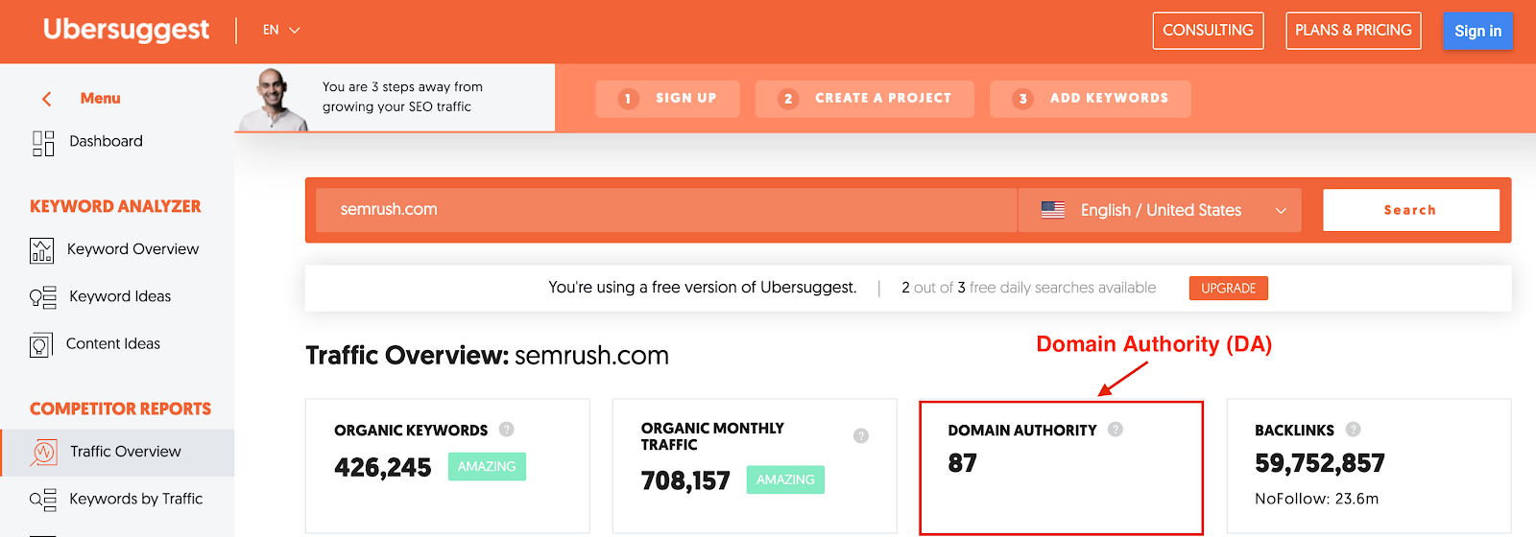Click help icon next to Domain Authority
This screenshot has height=537, width=1536.
[1116, 430]
